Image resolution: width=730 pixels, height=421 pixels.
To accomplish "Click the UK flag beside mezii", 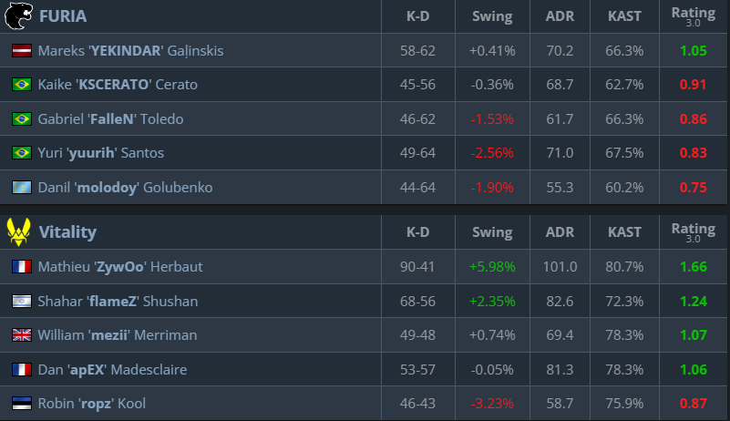I will (x=22, y=335).
